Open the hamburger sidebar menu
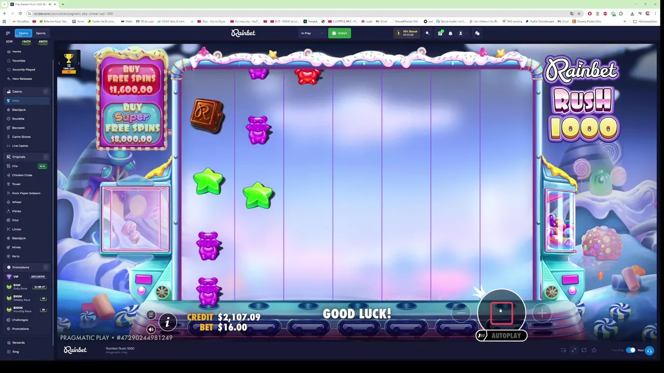The height and width of the screenshot is (373, 664). (8, 33)
